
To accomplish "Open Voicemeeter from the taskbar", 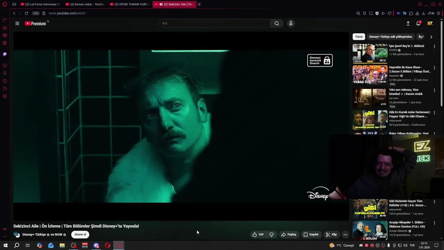I will coord(85,245).
